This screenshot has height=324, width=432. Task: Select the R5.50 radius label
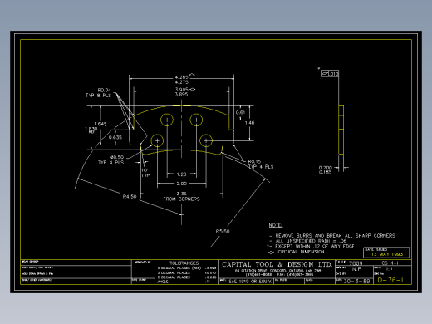point(223,231)
